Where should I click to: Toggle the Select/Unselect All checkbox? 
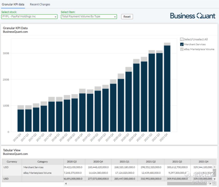point(182,39)
